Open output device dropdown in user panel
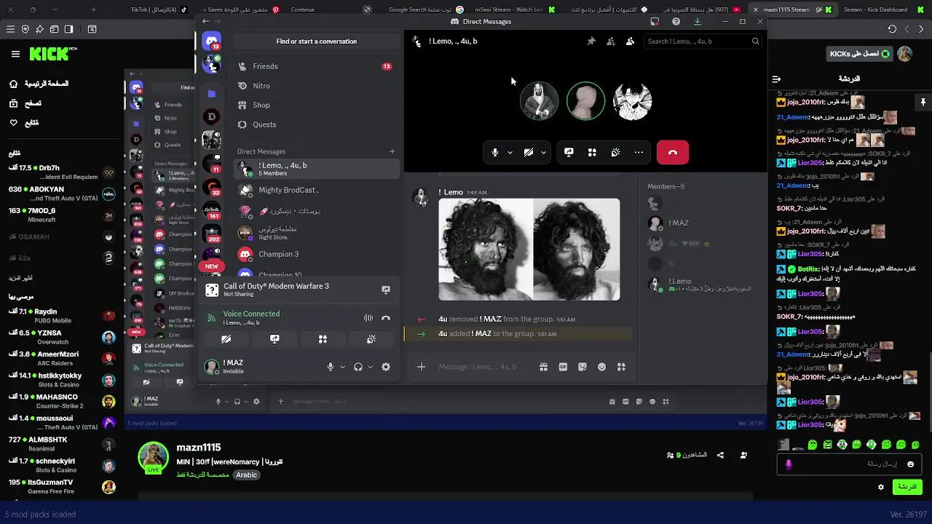The width and height of the screenshot is (932, 524). point(370,367)
